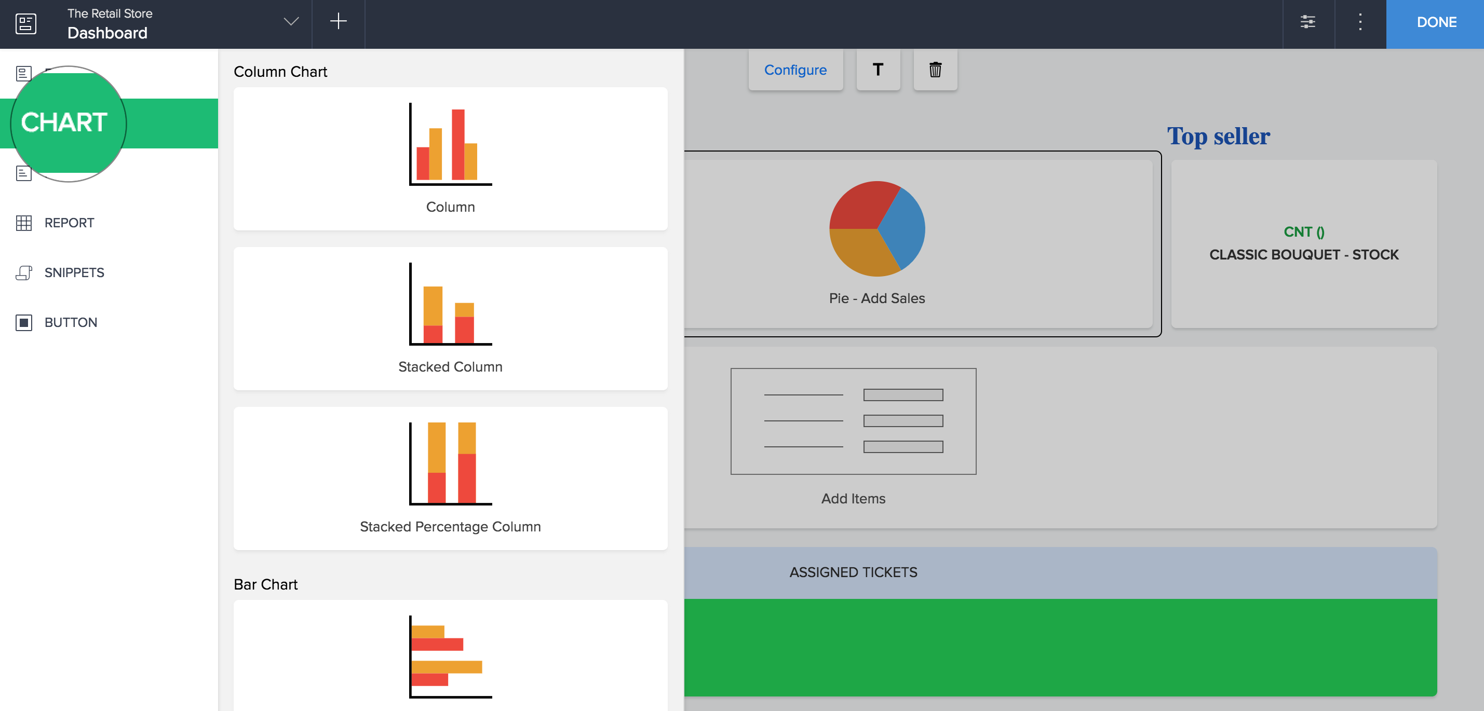Click the SNIPPETS icon
The height and width of the screenshot is (711, 1484).
click(23, 272)
